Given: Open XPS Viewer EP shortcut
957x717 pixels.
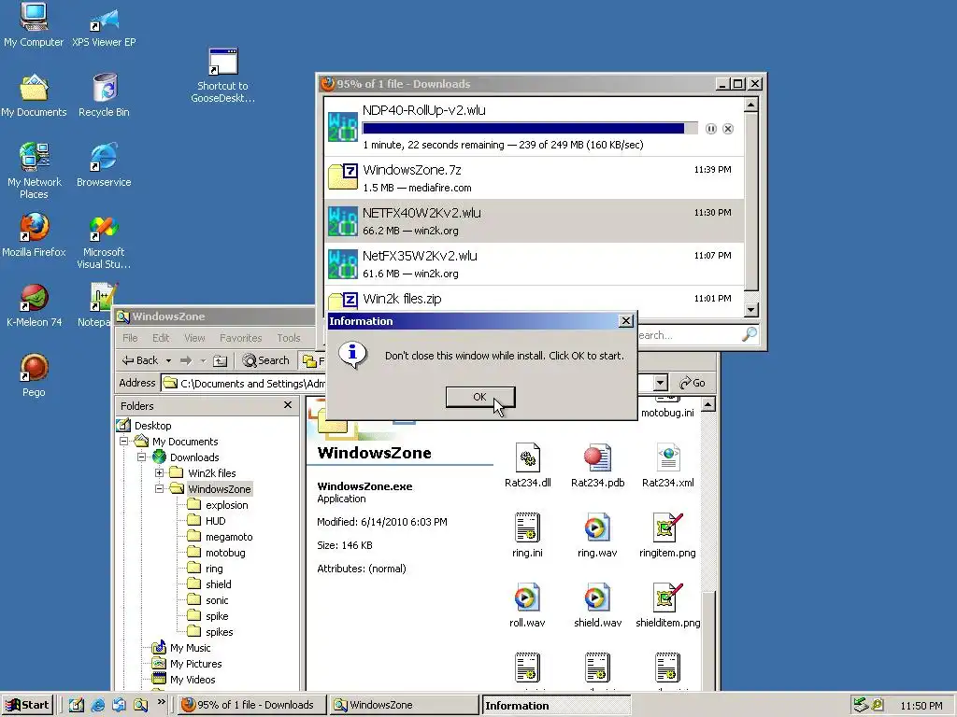Looking at the screenshot, I should click(x=104, y=24).
